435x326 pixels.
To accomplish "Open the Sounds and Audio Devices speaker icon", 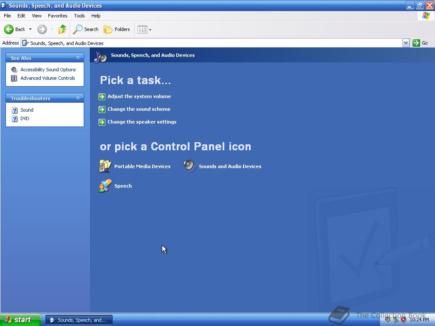I will click(x=190, y=166).
